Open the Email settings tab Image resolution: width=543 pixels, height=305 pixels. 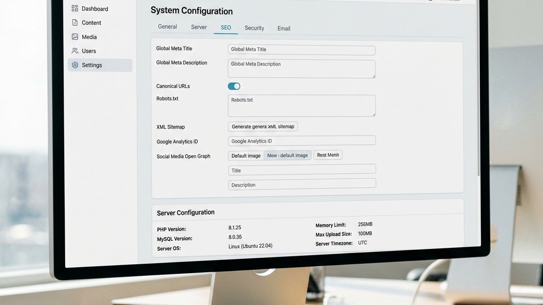pos(283,29)
